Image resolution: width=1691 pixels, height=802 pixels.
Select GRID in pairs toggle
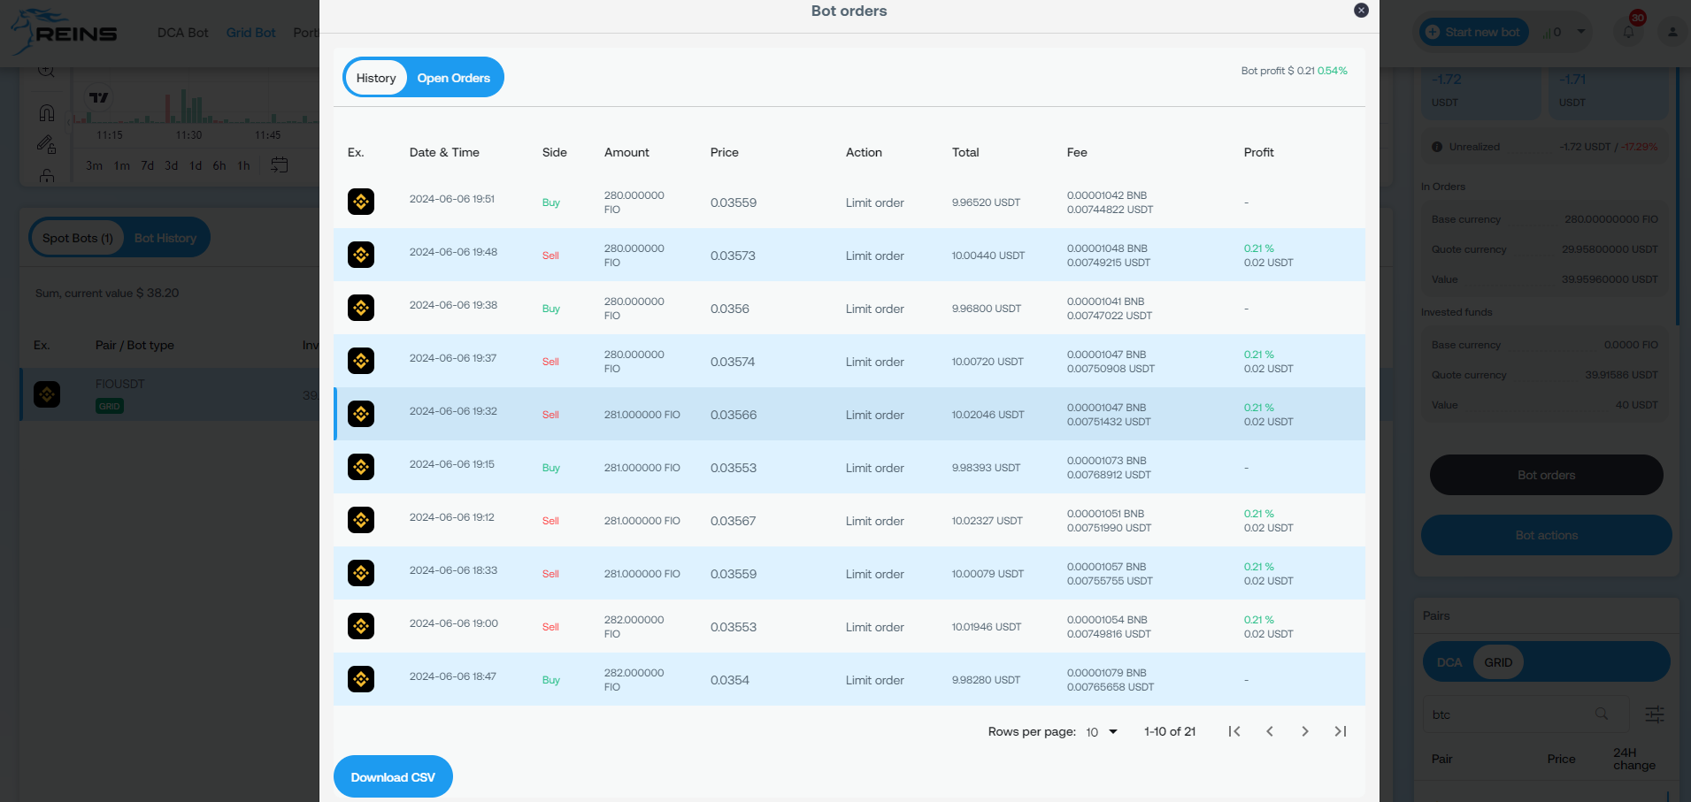coord(1498,662)
